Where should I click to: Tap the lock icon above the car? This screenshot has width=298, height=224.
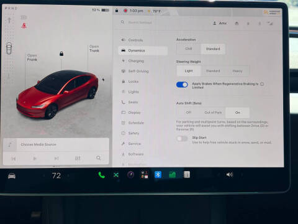click(x=61, y=54)
